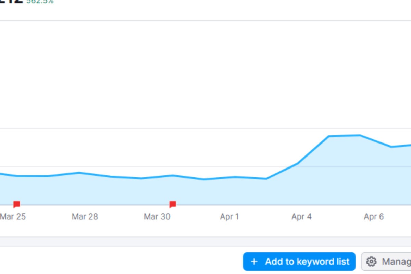Select the Apr 4 axis label
411x274 pixels.
(x=301, y=216)
